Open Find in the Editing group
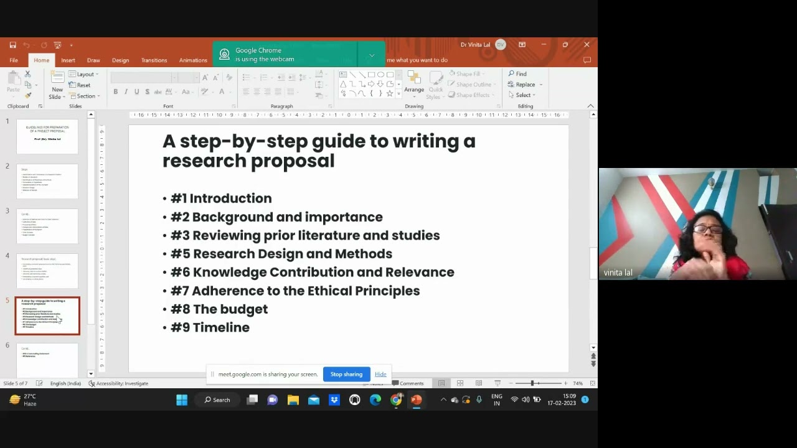 point(517,74)
